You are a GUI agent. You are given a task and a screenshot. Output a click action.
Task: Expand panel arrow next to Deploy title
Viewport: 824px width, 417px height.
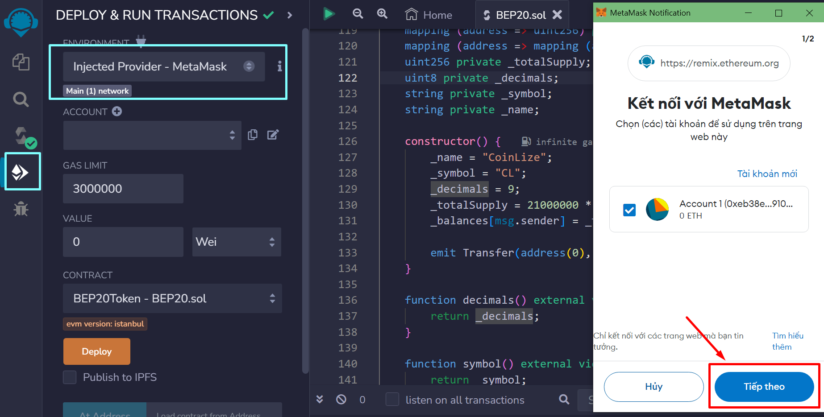(290, 15)
